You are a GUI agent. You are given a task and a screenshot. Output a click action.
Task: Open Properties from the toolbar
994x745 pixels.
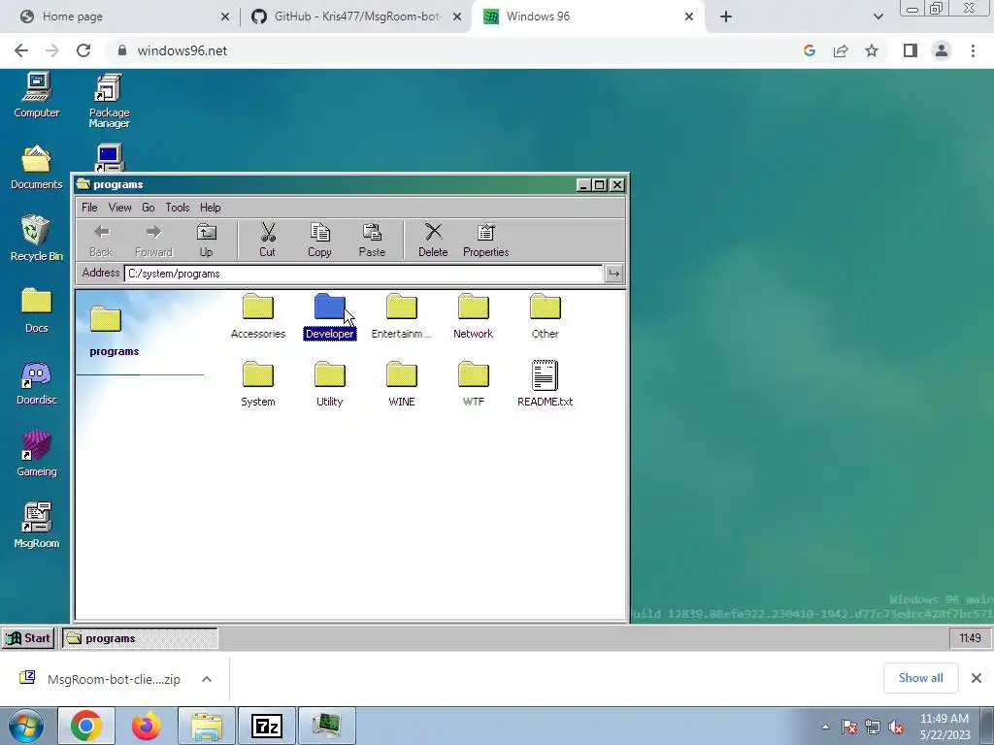tap(485, 241)
